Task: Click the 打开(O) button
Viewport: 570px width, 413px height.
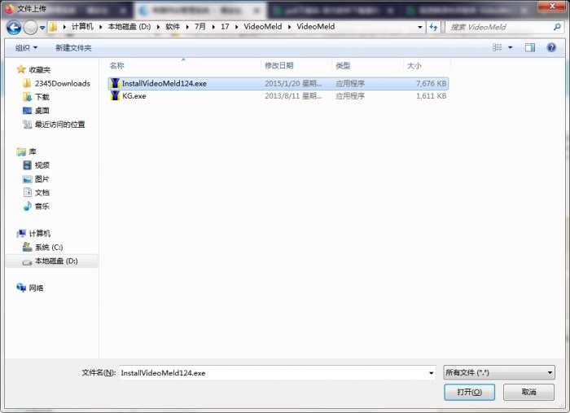Action: click(x=469, y=393)
